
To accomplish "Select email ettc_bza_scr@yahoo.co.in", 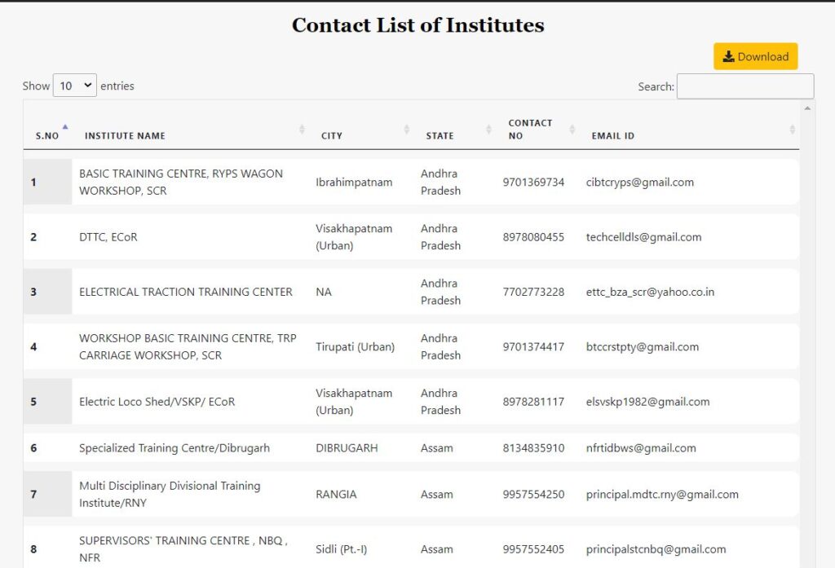I will pyautogui.click(x=650, y=292).
